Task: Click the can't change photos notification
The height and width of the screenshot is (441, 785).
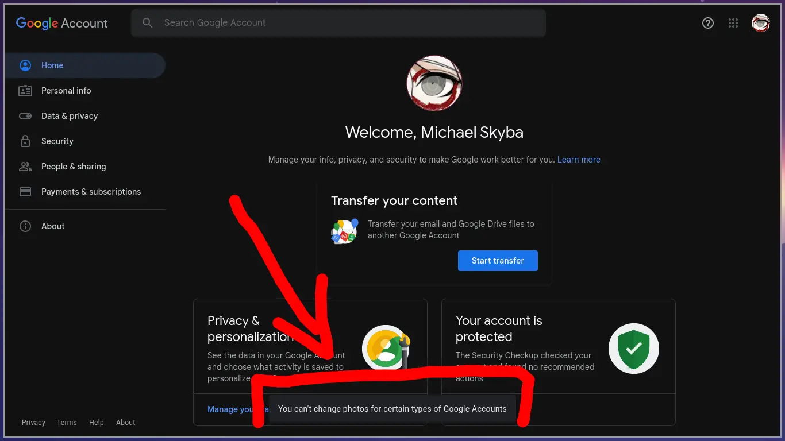Action: tap(392, 409)
